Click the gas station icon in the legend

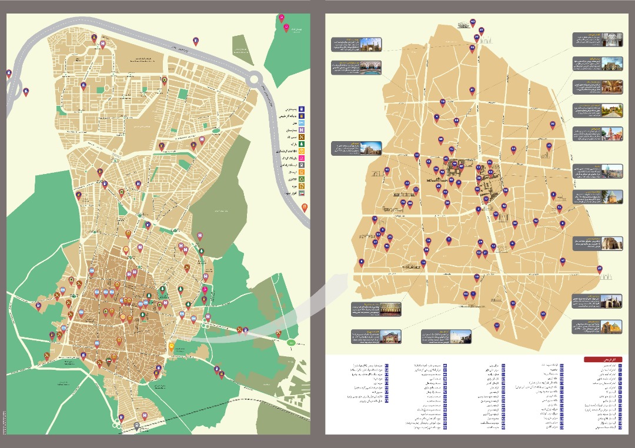(x=301, y=108)
